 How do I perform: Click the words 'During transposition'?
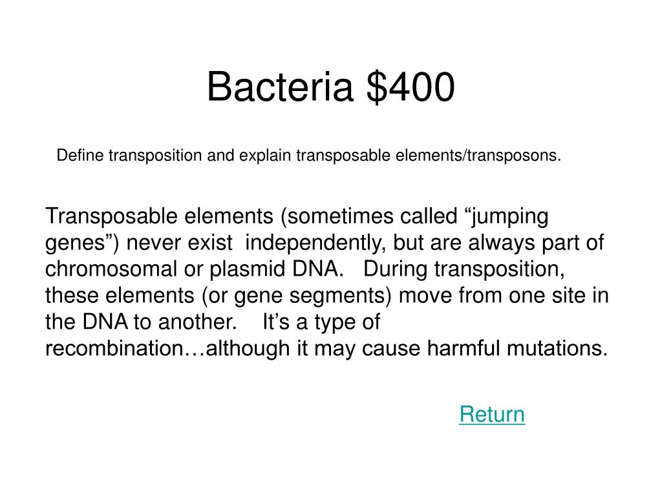click(464, 269)
